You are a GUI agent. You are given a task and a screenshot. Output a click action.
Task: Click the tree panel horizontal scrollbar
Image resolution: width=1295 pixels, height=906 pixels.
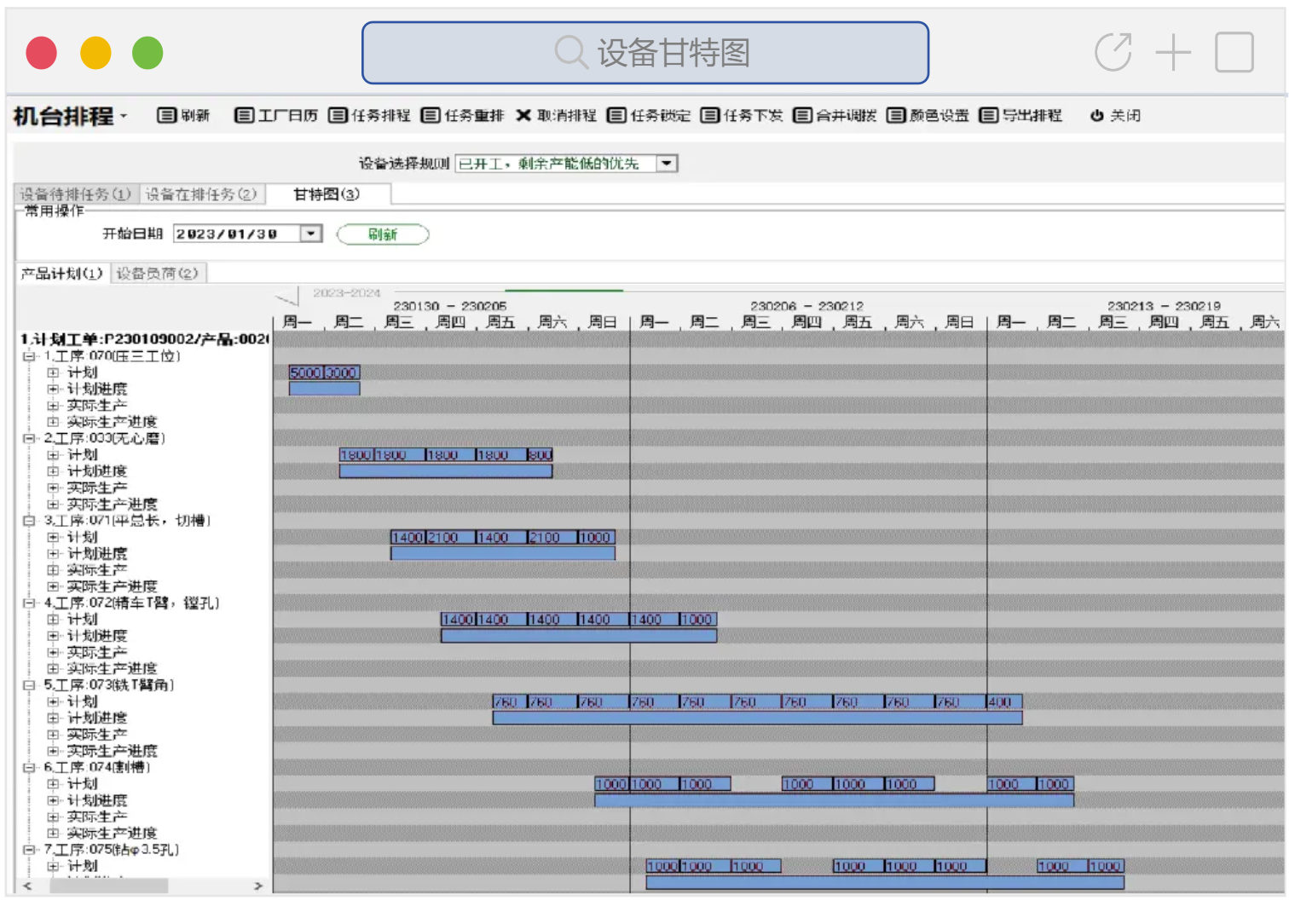108,886
